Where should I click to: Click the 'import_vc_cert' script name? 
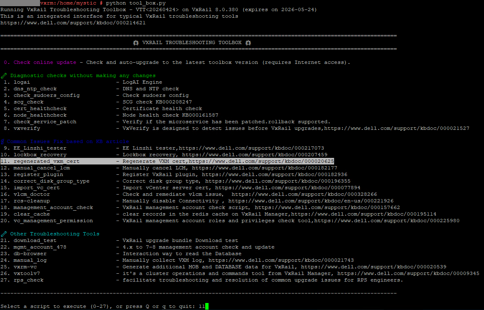[x=36, y=188]
